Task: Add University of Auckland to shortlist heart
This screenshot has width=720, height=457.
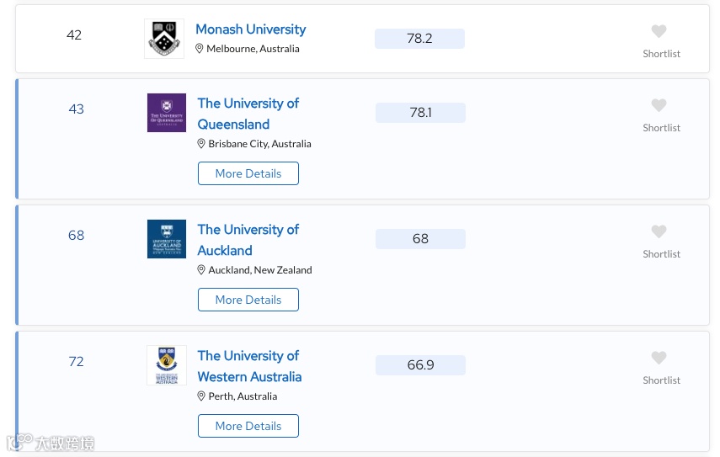Action: point(659,232)
